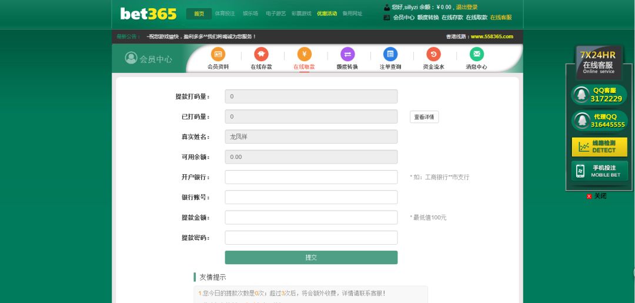Open the 娱乐场 menu item

(x=250, y=14)
